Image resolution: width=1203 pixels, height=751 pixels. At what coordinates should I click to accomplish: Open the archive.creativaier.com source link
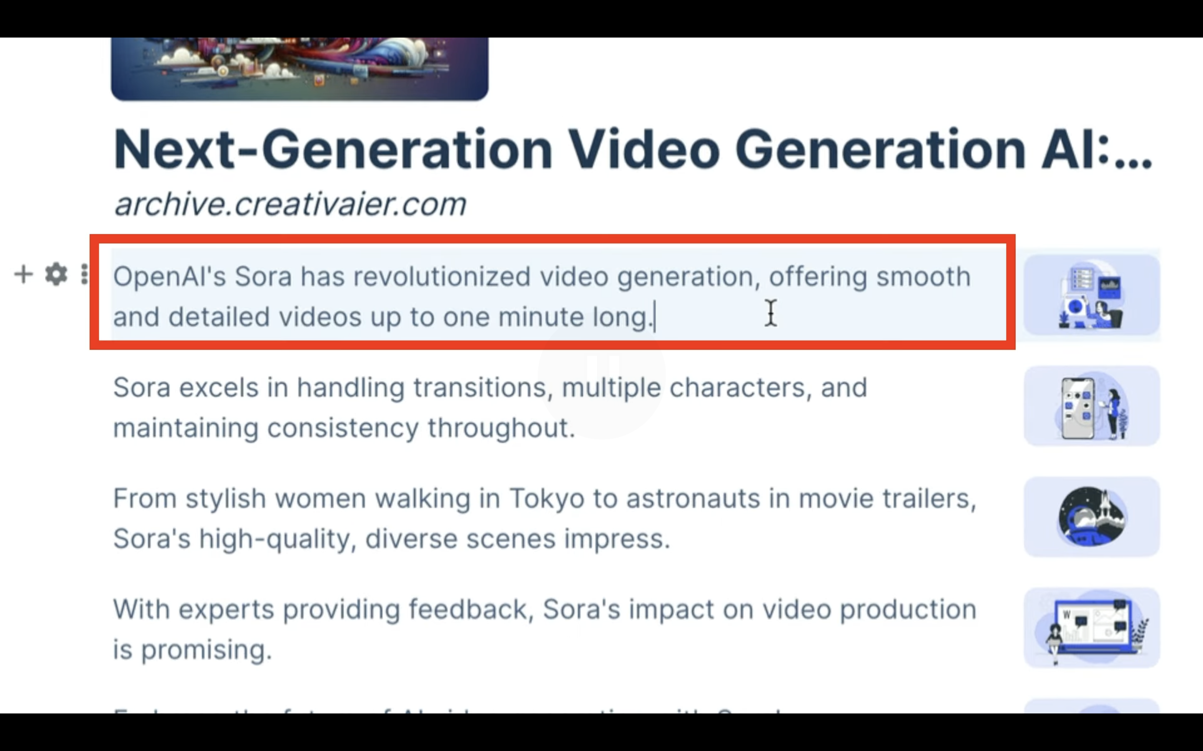pos(290,204)
